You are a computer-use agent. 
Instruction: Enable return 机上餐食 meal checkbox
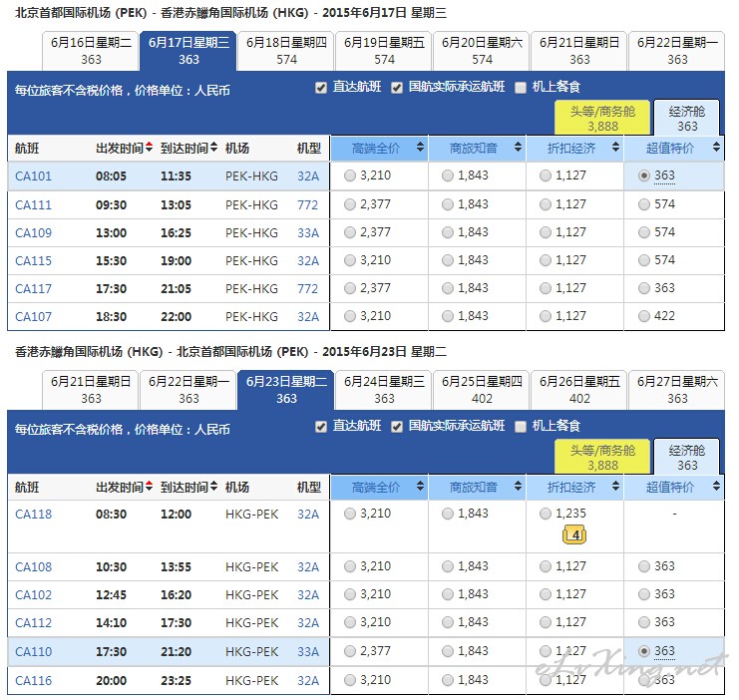click(521, 427)
